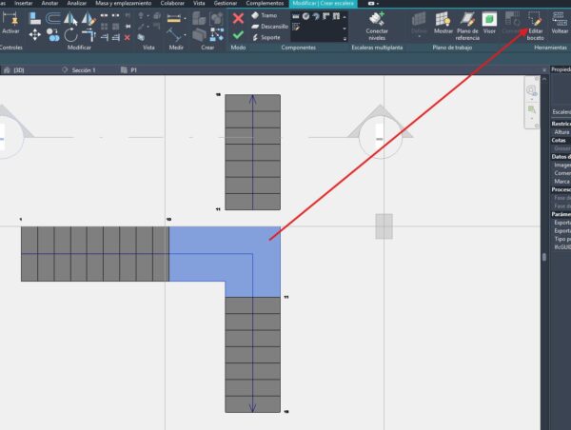Finish edit mode with green checkmark

[x=238, y=35]
